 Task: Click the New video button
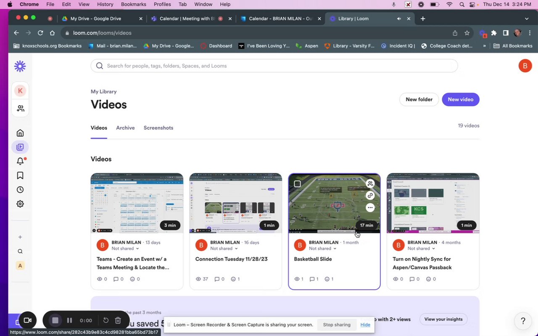tap(461, 100)
